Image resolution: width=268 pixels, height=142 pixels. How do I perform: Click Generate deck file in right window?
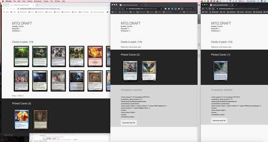[x=219, y=120]
